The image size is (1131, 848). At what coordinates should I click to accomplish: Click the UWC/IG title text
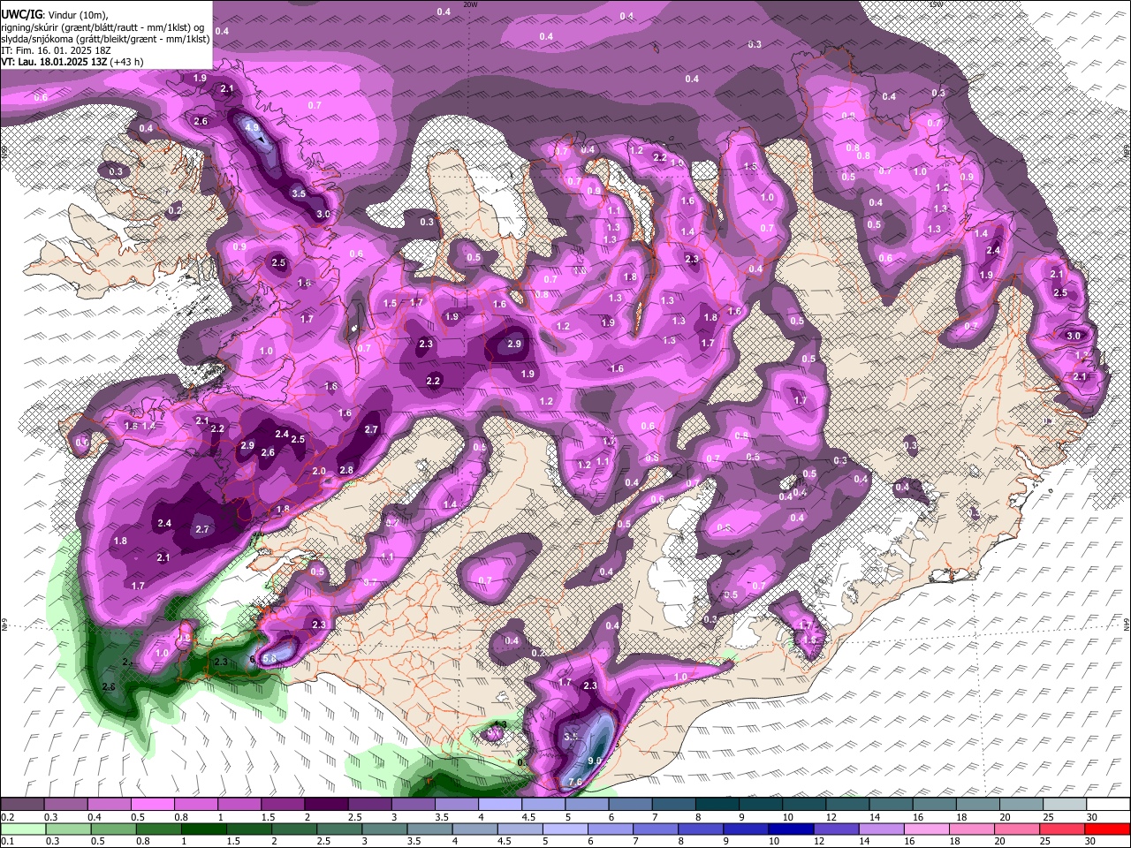pos(20,15)
